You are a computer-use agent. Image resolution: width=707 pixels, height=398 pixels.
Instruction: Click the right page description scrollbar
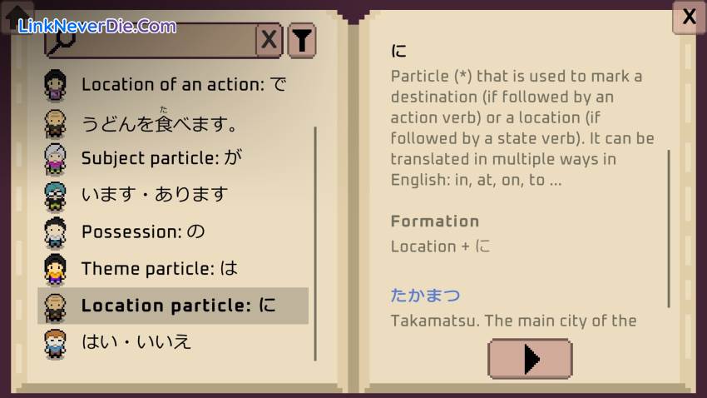(x=669, y=229)
